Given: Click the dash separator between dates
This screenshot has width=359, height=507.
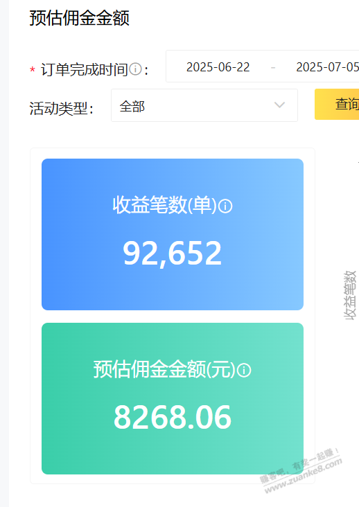Looking at the screenshot, I should (x=273, y=68).
